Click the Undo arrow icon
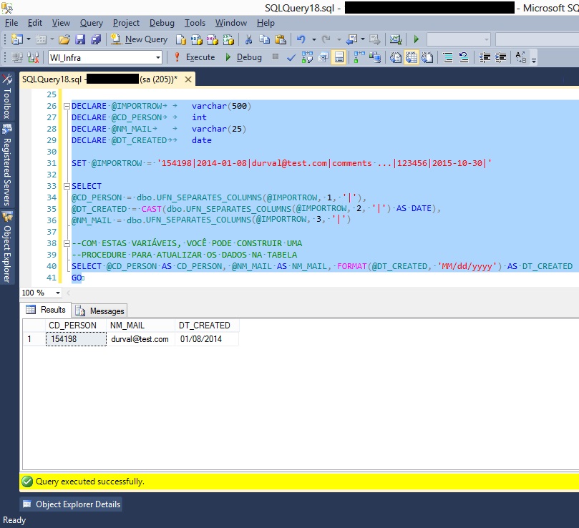Viewport: 579px width, 528px height. click(x=301, y=40)
